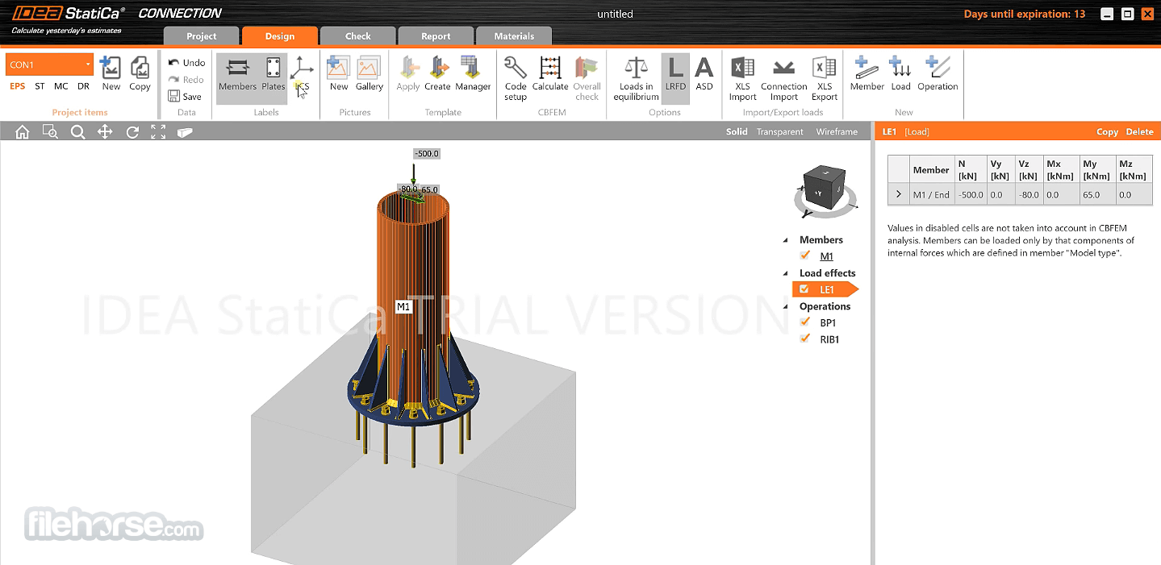Create new project item with New icon
The height and width of the screenshot is (565, 1161).
111,73
